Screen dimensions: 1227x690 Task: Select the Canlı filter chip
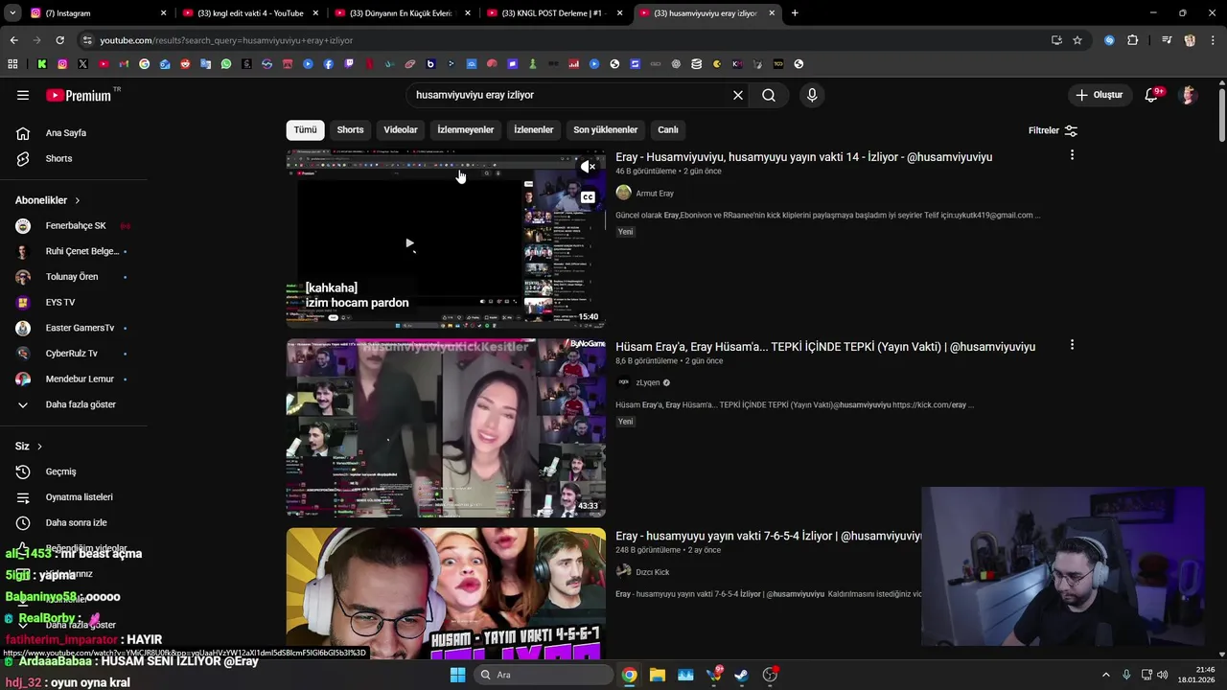click(x=668, y=129)
